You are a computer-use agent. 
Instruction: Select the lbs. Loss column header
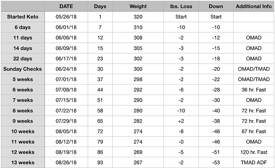(181, 6)
